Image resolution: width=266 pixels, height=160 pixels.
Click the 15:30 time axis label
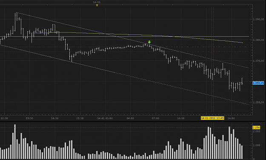point(29,118)
